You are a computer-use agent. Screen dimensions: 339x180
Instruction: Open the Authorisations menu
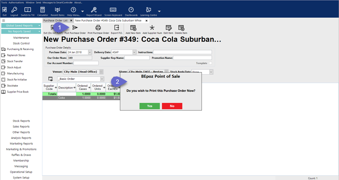pos(16,3)
